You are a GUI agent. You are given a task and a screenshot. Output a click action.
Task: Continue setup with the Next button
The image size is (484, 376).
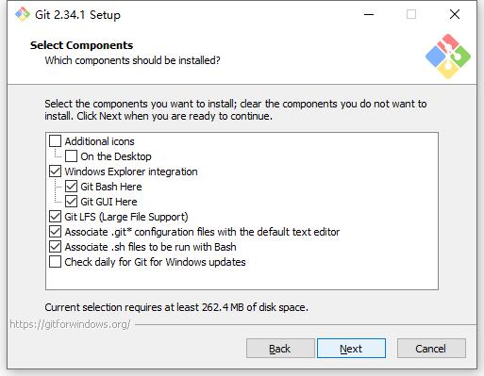tap(351, 349)
